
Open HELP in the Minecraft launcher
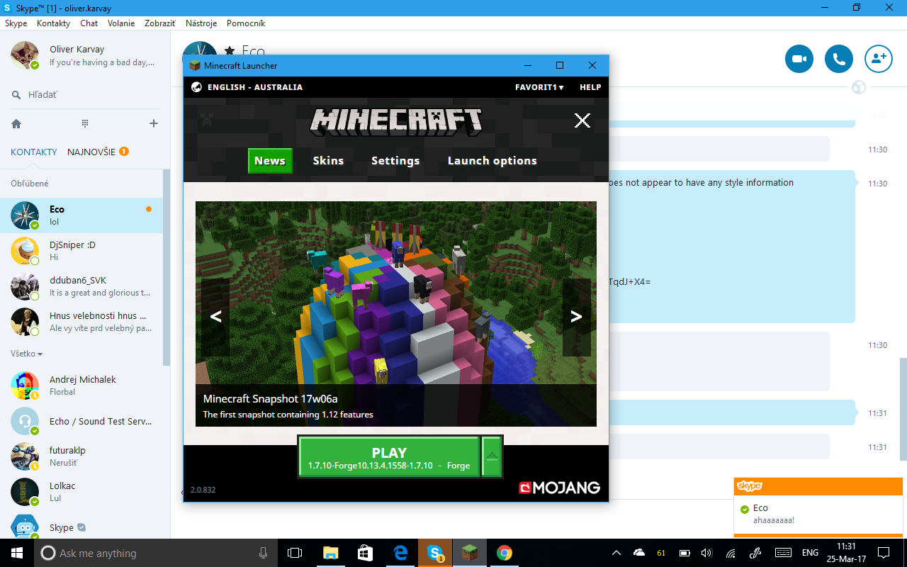[590, 87]
